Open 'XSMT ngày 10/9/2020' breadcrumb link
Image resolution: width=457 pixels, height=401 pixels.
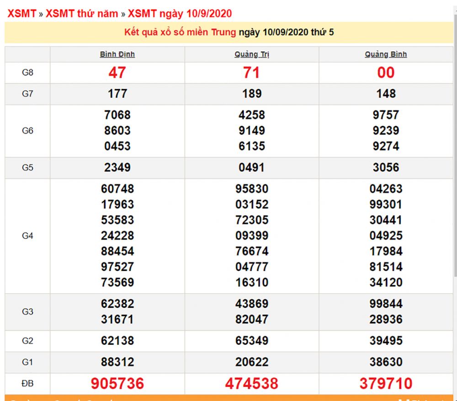[x=180, y=13]
